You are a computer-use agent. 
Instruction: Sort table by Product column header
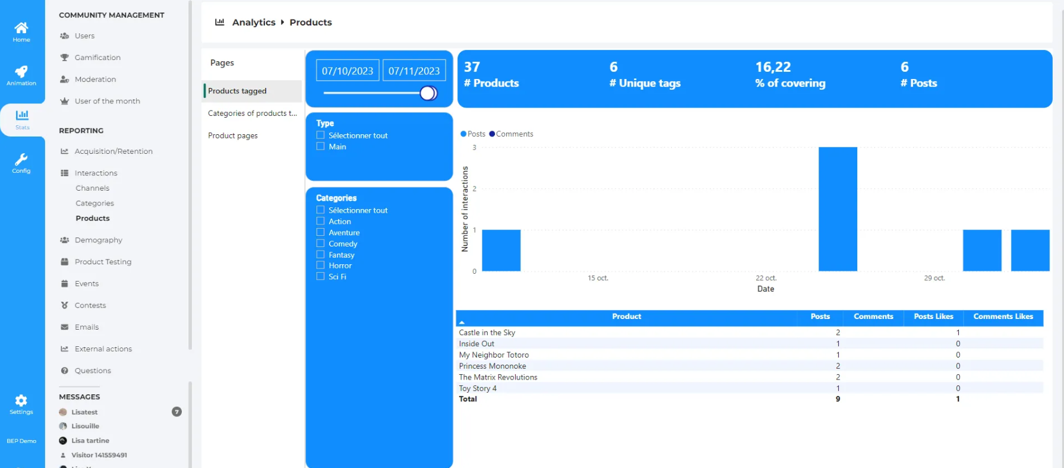tap(626, 317)
